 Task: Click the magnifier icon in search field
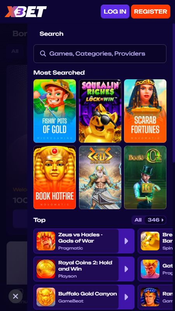pyautogui.click(x=43, y=53)
